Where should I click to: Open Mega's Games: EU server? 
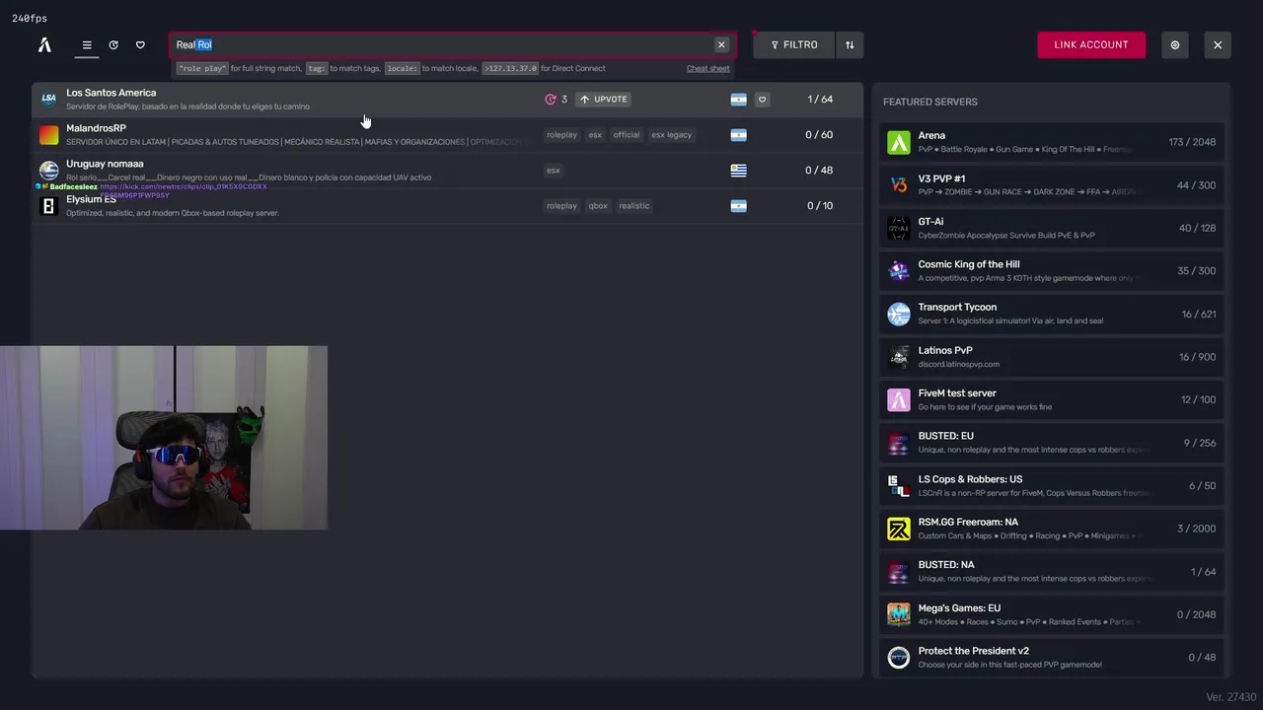click(x=1051, y=614)
